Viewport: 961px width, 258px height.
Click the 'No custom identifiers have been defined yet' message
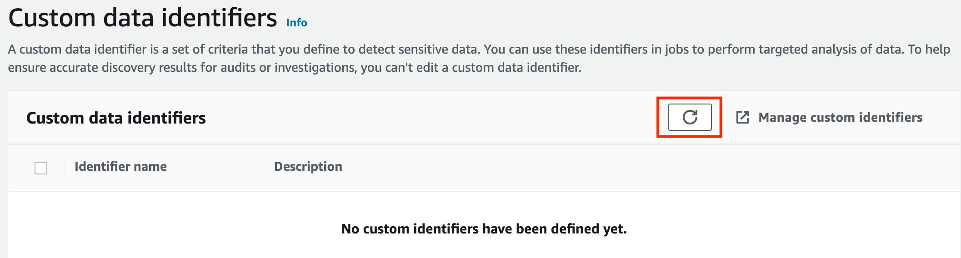click(x=484, y=229)
